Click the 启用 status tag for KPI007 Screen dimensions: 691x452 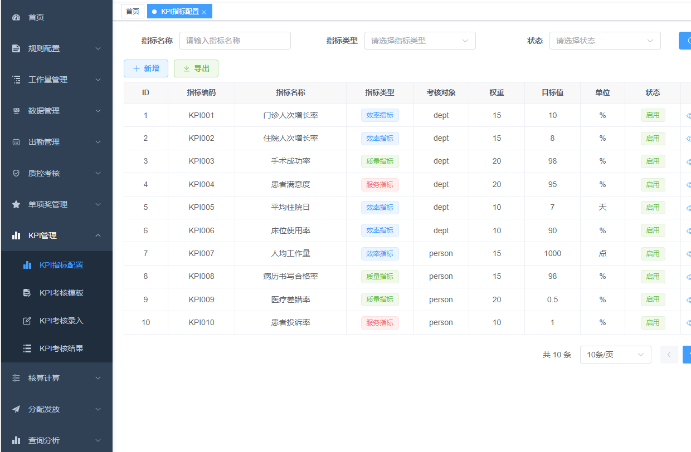(653, 253)
